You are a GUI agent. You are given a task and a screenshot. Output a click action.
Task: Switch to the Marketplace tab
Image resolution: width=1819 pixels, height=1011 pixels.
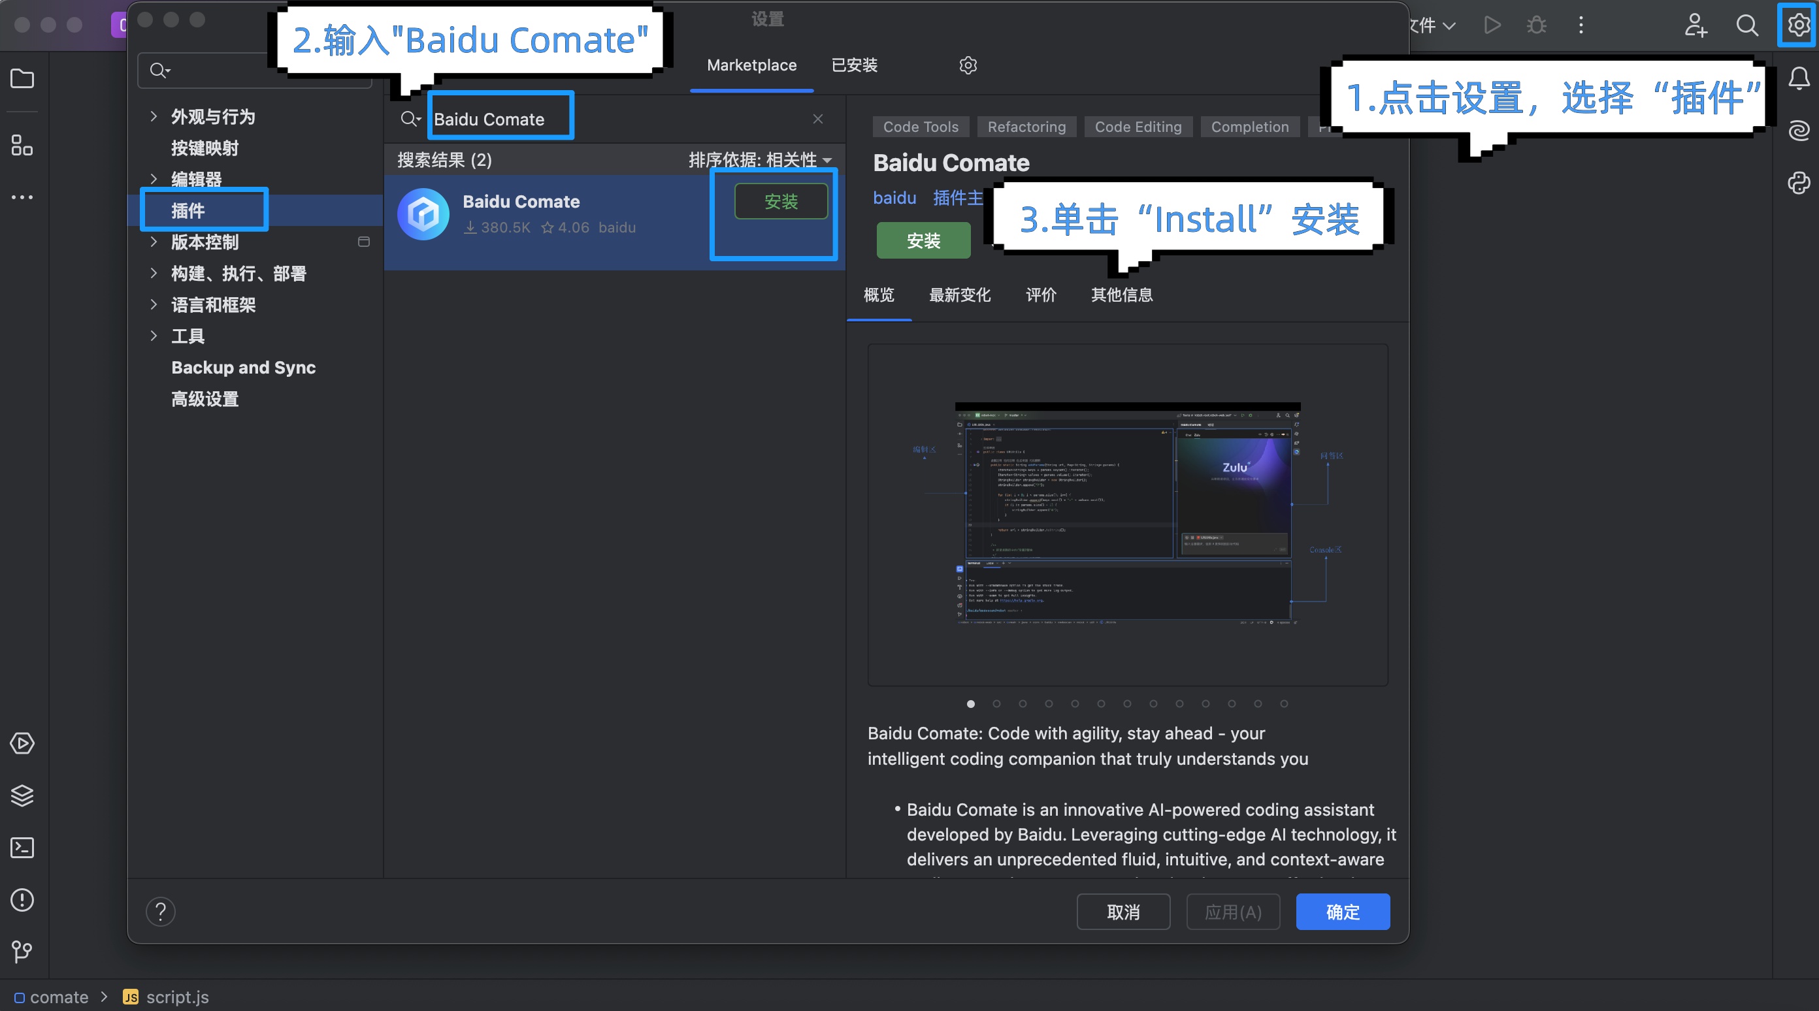(x=751, y=65)
